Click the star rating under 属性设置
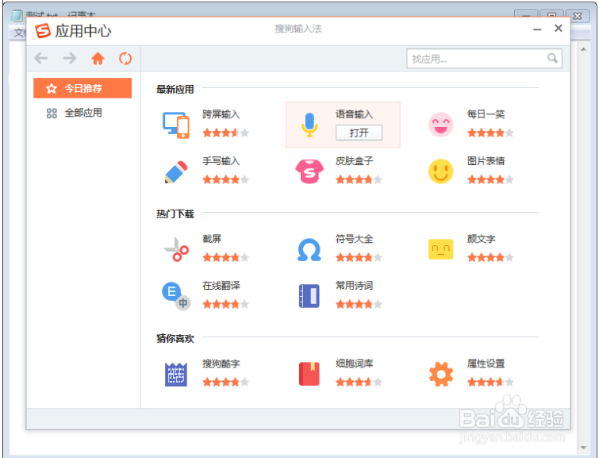 tap(490, 382)
